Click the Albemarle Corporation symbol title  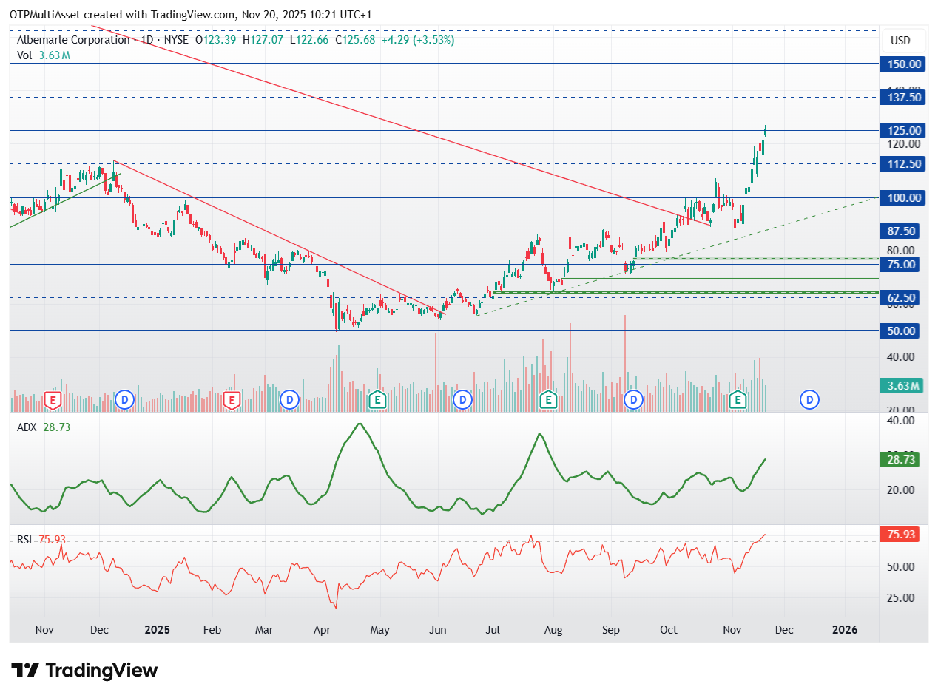point(73,40)
